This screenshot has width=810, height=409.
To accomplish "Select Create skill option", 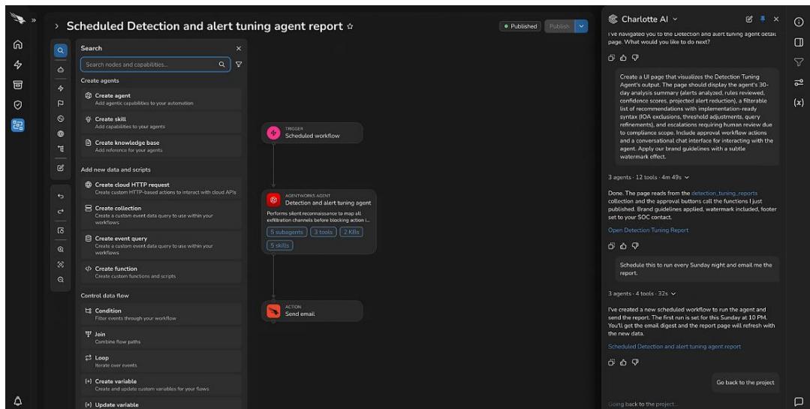I will (x=161, y=122).
